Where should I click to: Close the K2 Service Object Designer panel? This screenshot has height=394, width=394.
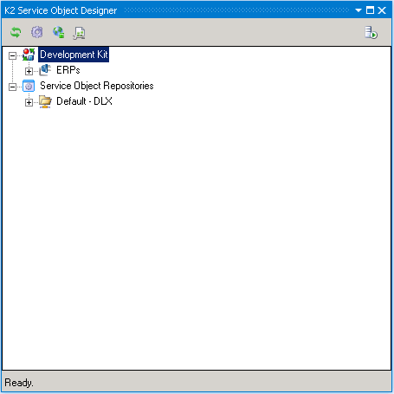point(382,10)
